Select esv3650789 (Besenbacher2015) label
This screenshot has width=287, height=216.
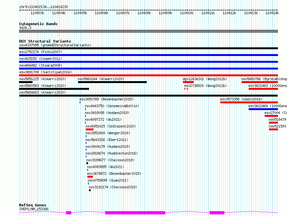point(106,99)
